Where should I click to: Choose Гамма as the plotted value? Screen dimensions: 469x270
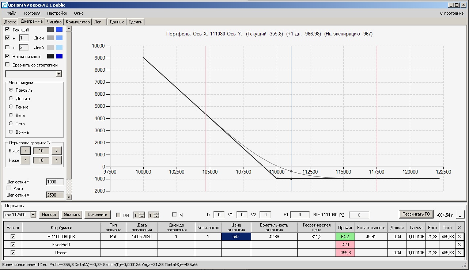[x=11, y=107]
